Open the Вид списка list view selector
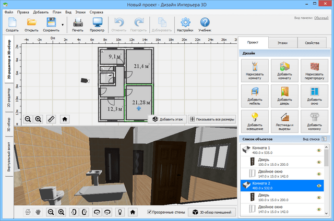Viewport: 334px width, 221px height. (324, 139)
